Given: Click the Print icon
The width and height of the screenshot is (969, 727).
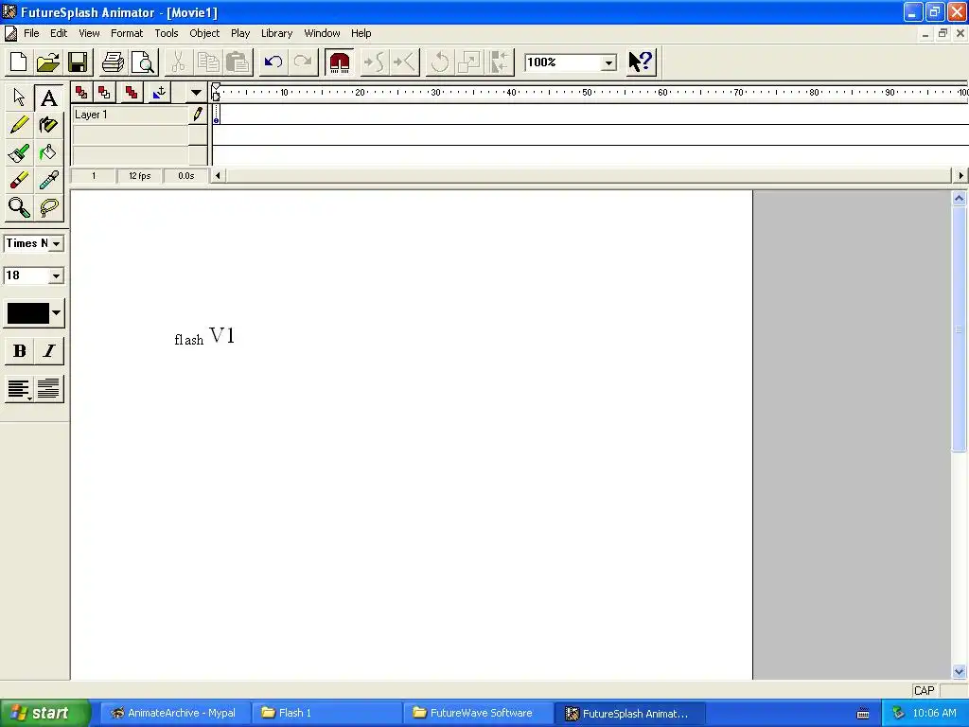Looking at the screenshot, I should tap(114, 62).
